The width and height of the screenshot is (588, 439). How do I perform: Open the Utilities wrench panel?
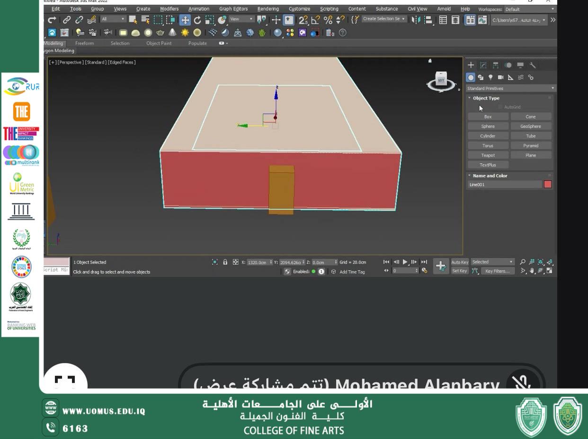(x=533, y=65)
